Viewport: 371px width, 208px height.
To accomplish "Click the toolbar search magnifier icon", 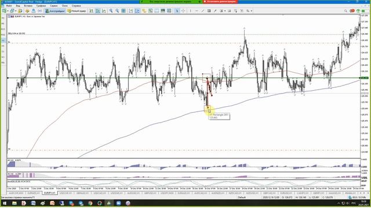I will 345,11.
